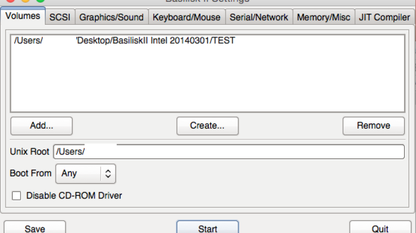Click the yellow minimize window button
416x233 pixels.
(x=25, y=0)
